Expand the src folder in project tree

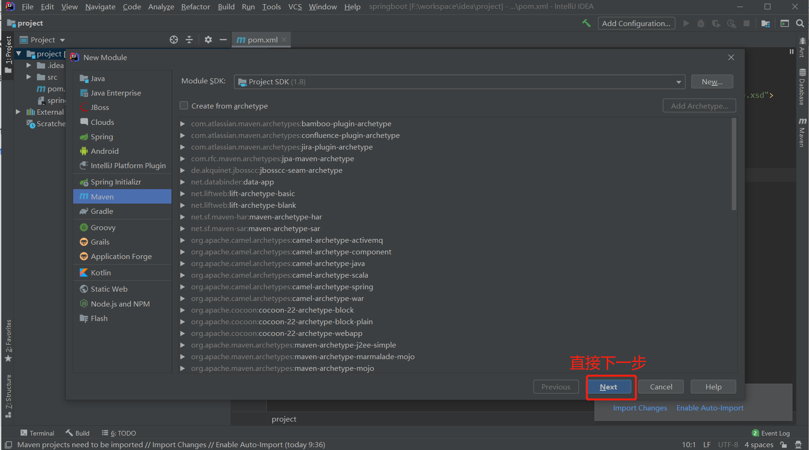28,77
